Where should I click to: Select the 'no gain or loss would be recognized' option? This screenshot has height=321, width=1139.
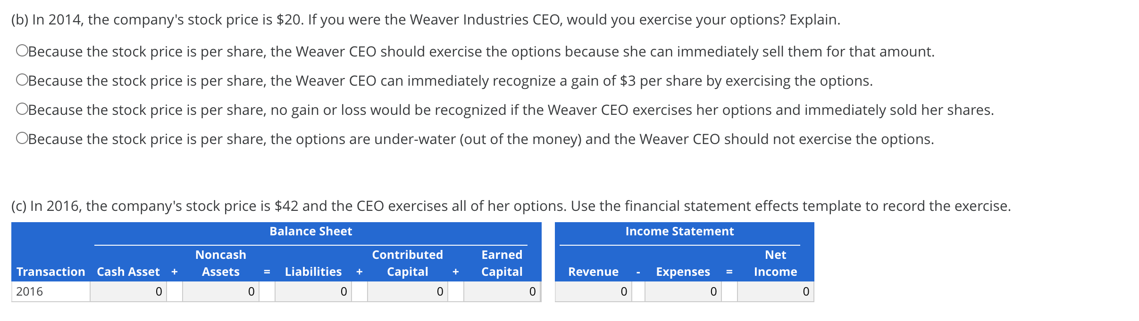[22, 110]
